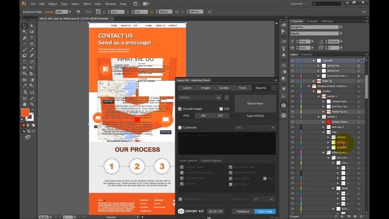Open the Appearance panel from the dock
The width and height of the screenshot is (389, 219).
pyautogui.click(x=284, y=89)
